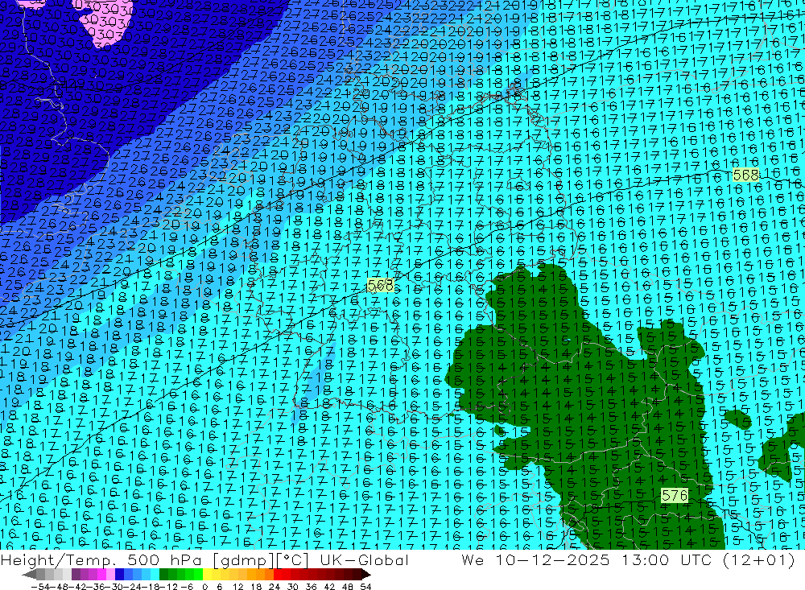Click the '10-12-2025' date text
The width and height of the screenshot is (805, 590).
(x=552, y=559)
